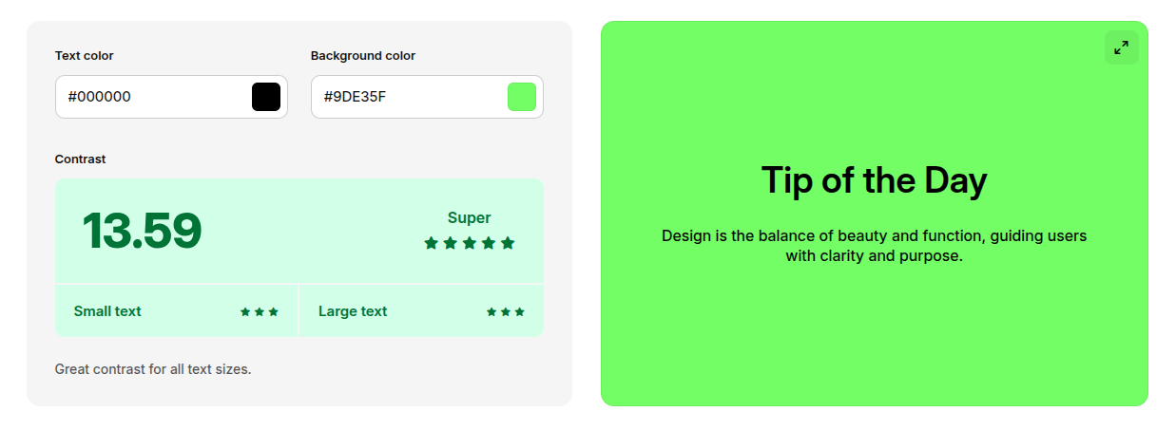This screenshot has height=430, width=1176.
Task: Click the Super rating label
Action: click(x=469, y=217)
